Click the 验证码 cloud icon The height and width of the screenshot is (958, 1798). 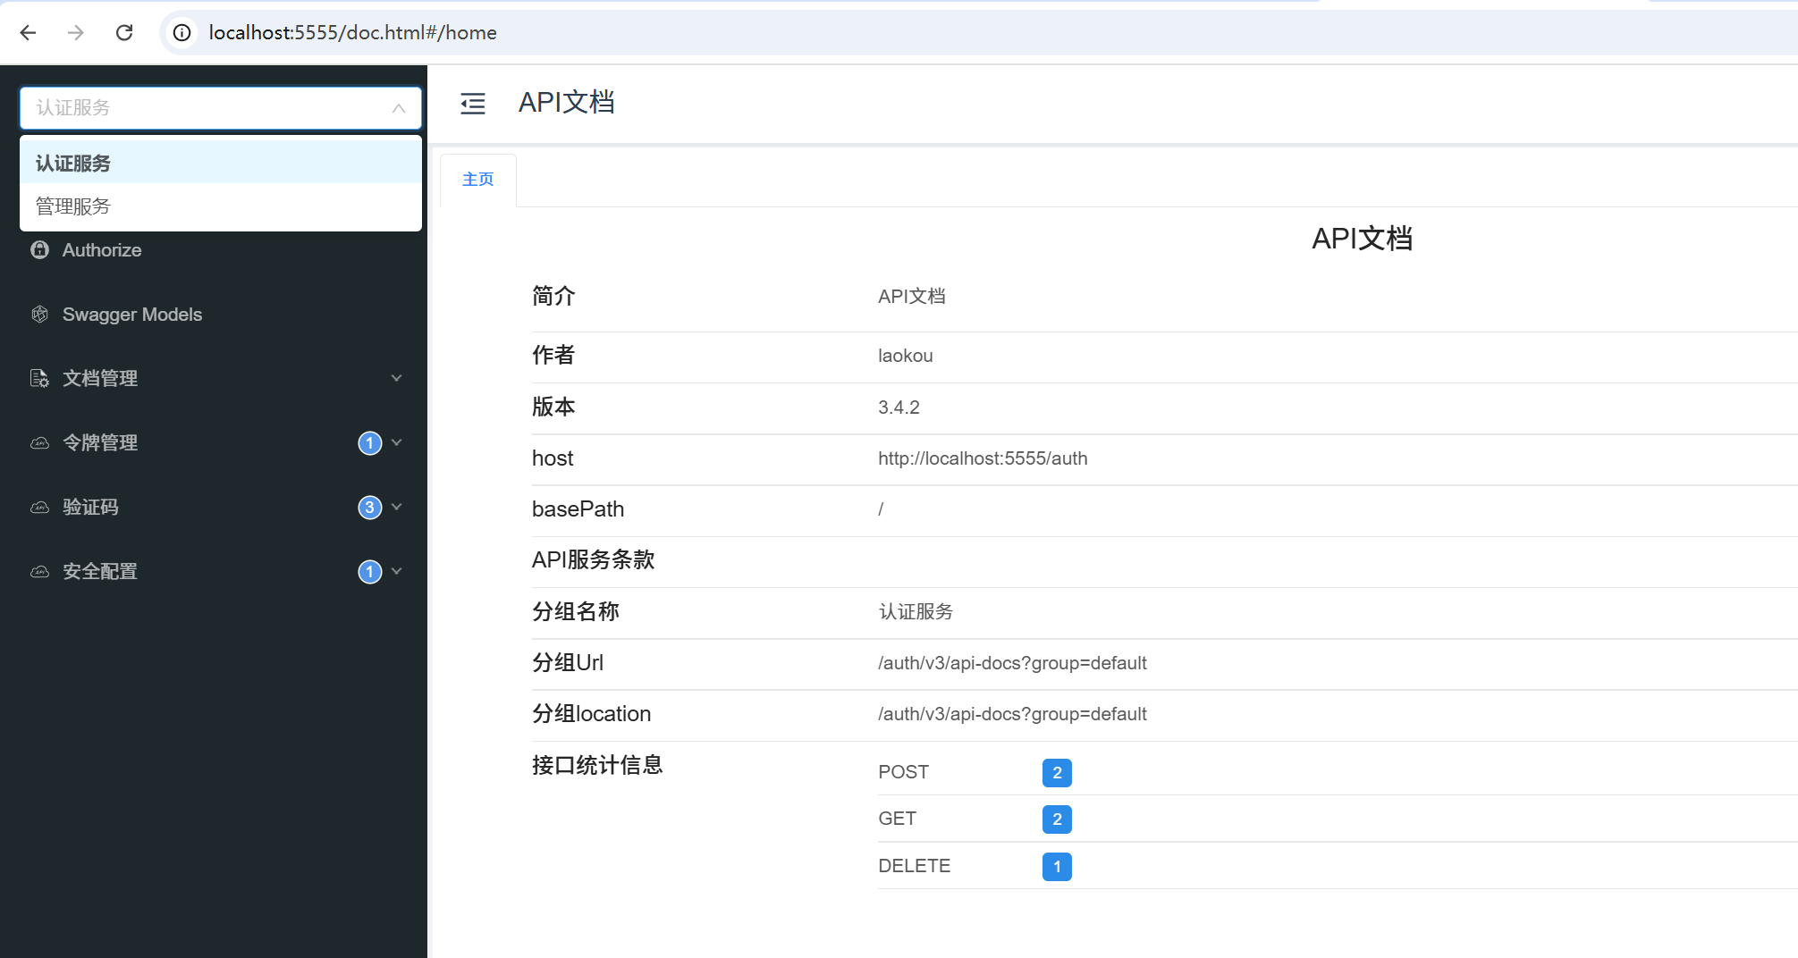[39, 508]
